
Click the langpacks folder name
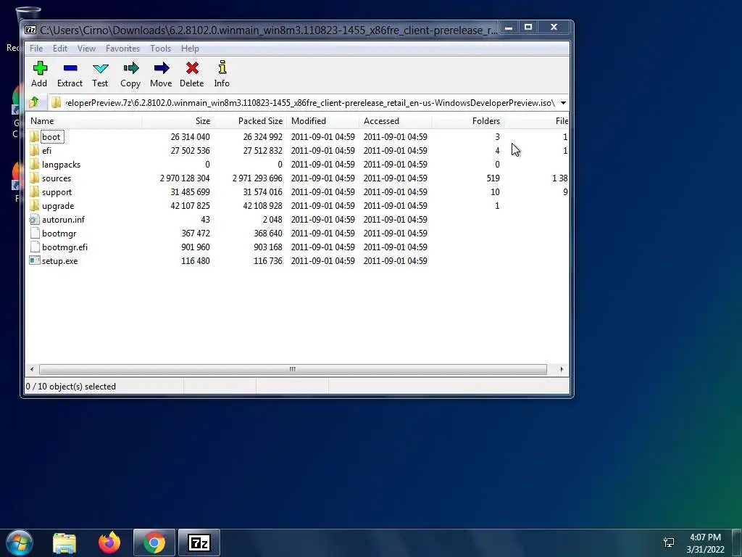pos(61,165)
